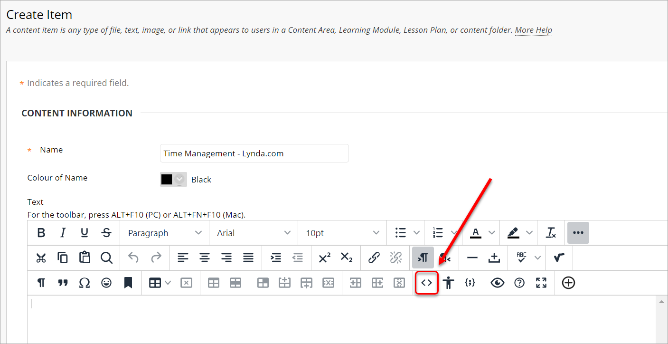The height and width of the screenshot is (344, 668).
Task: Apply a numbered list
Action: (x=437, y=233)
